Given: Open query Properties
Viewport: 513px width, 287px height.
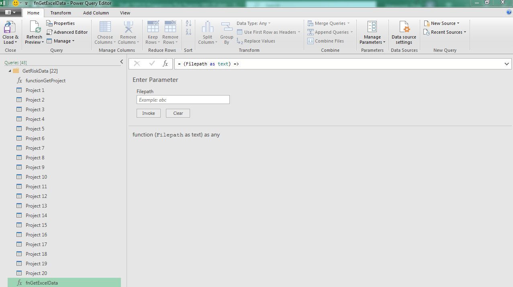Looking at the screenshot, I should coord(61,23).
